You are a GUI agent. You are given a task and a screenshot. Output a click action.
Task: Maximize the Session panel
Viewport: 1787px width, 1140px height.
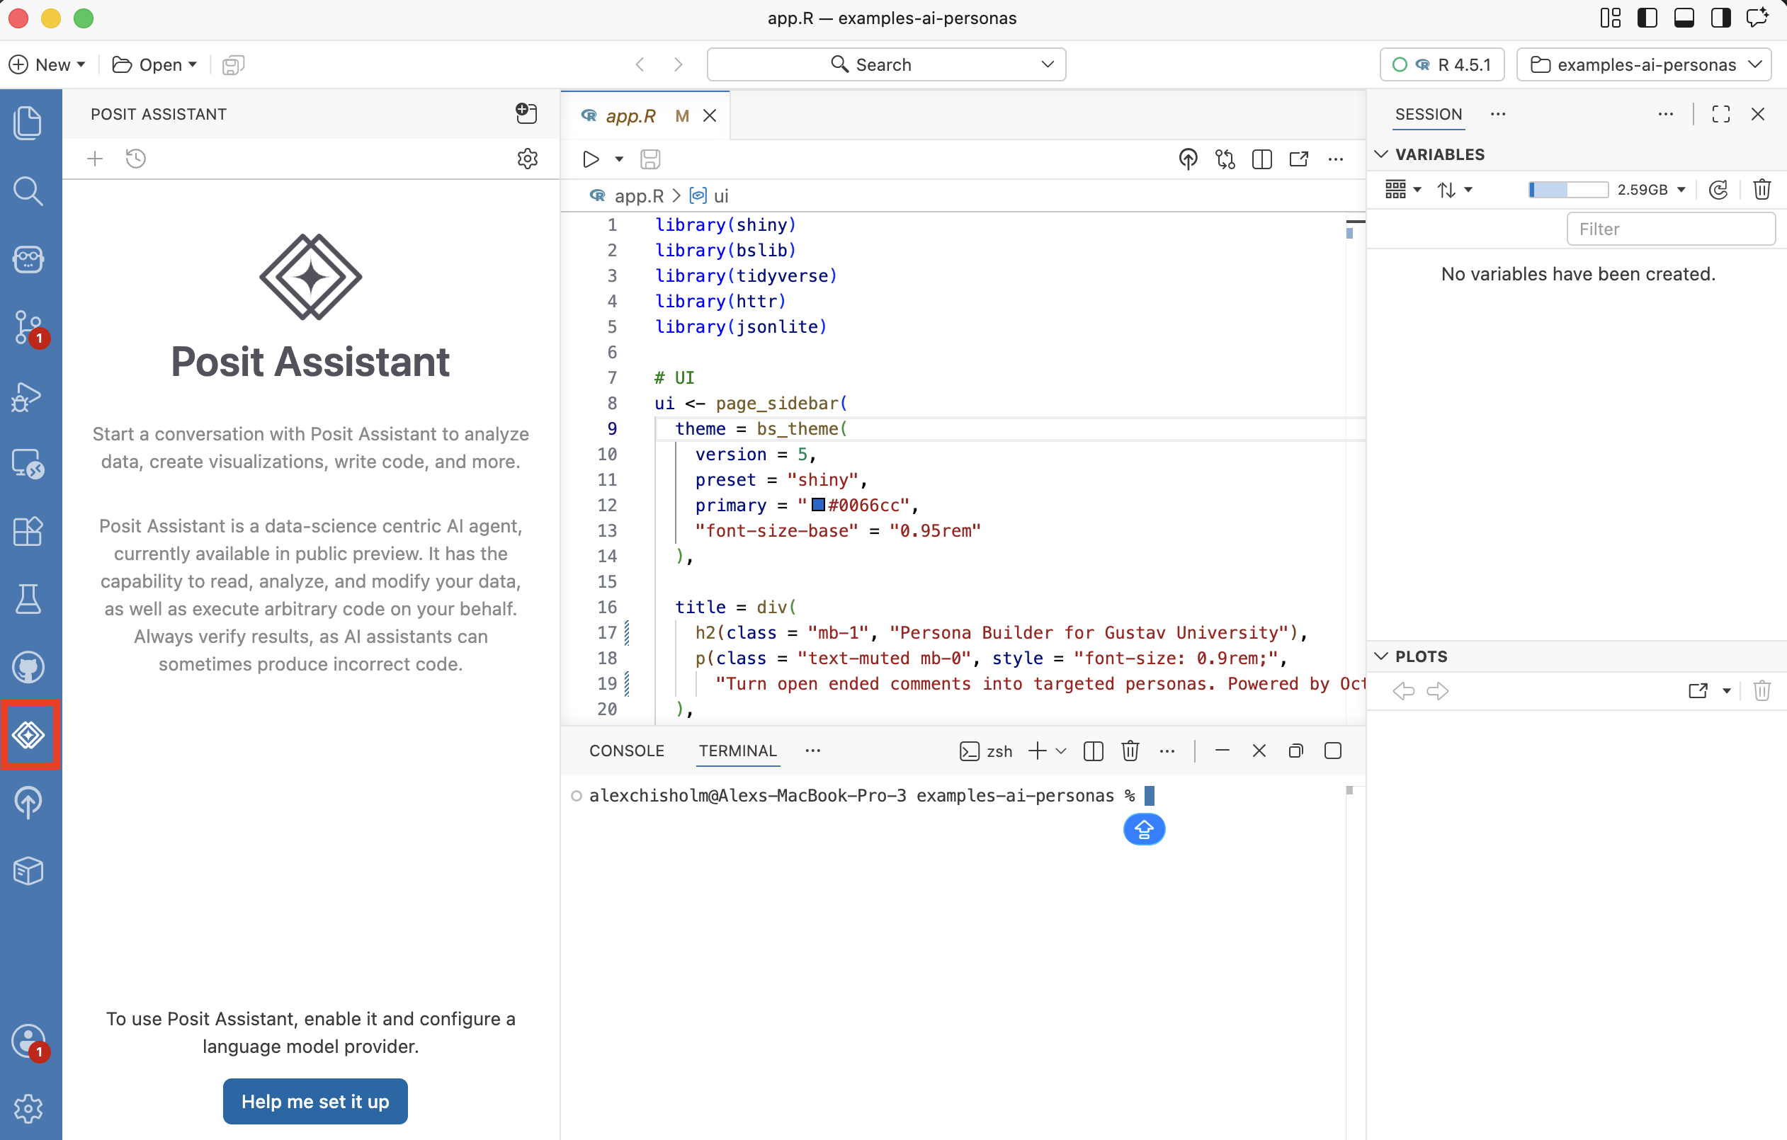1721,114
